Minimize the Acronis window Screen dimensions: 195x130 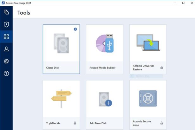click(x=175, y=3)
